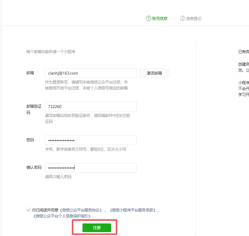Click the hint text 请再次输入密码
The height and width of the screenshot is (236, 249).
(58, 177)
